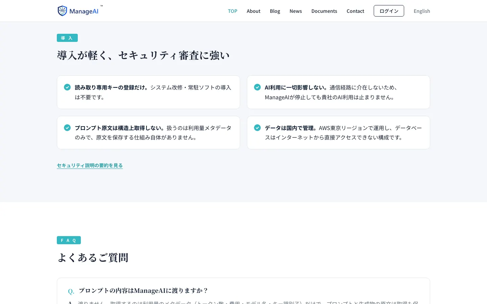Open the TOP navigation item

[x=233, y=11]
